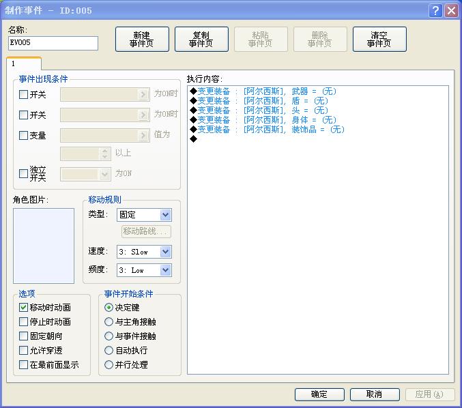Close the 制作事件 dialog window

pyautogui.click(x=451, y=11)
